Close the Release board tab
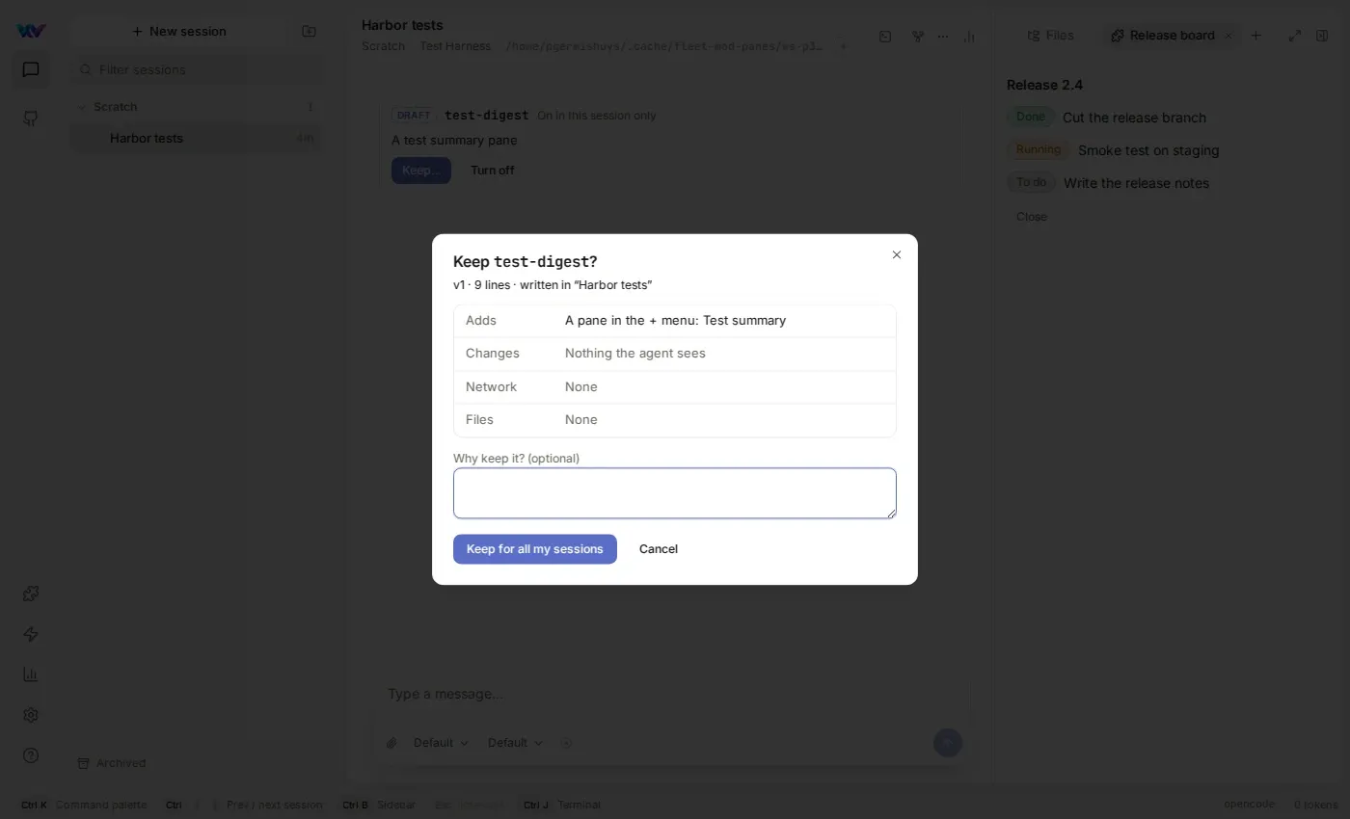Viewport: 1350px width, 819px height. [x=1228, y=36]
